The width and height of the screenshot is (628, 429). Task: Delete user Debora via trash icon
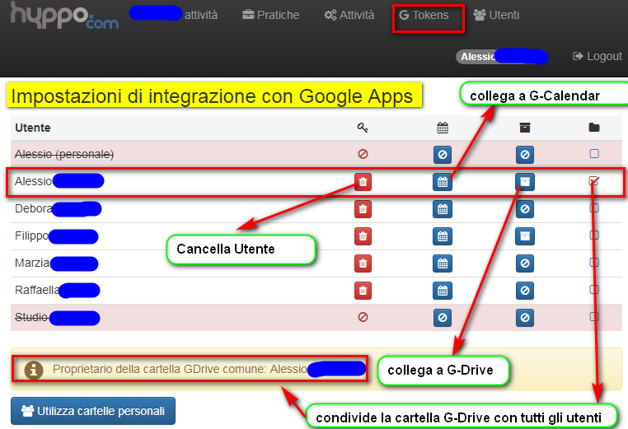363,209
